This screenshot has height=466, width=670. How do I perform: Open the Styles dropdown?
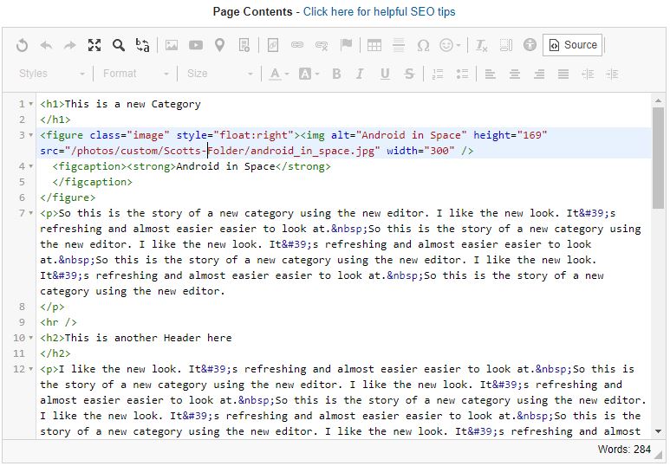click(x=52, y=74)
